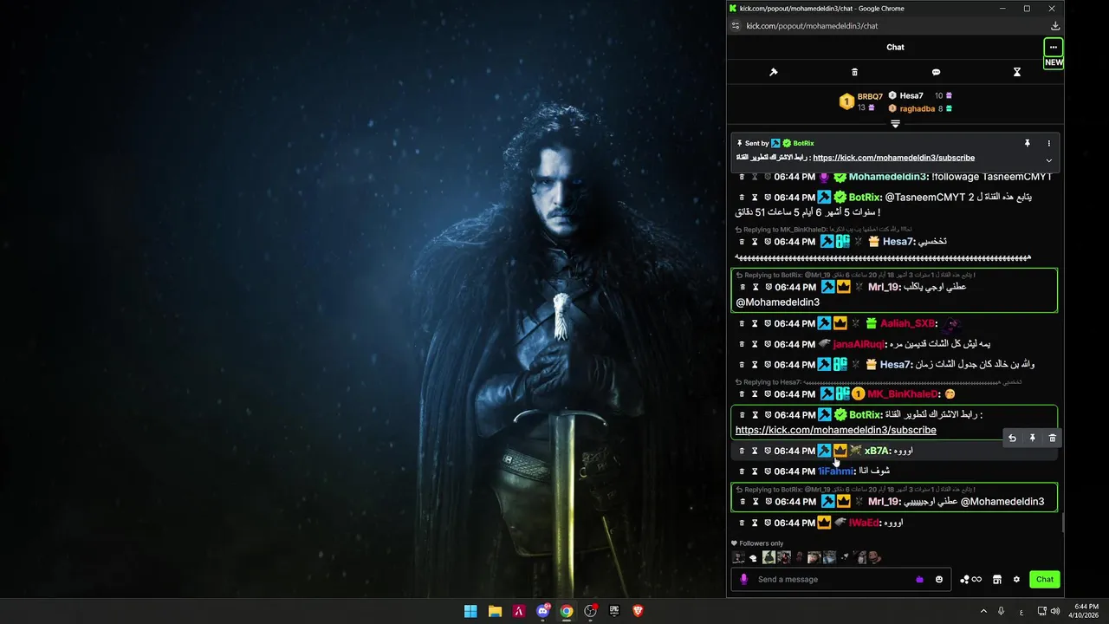Click the trash icon in the message hover toolbar
Viewport: 1109px width, 624px height.
coord(1053,439)
